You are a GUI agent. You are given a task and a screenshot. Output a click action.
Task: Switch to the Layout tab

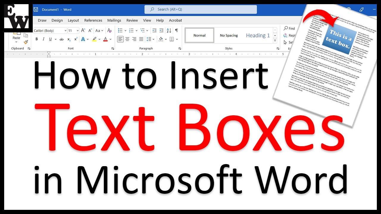click(73, 20)
